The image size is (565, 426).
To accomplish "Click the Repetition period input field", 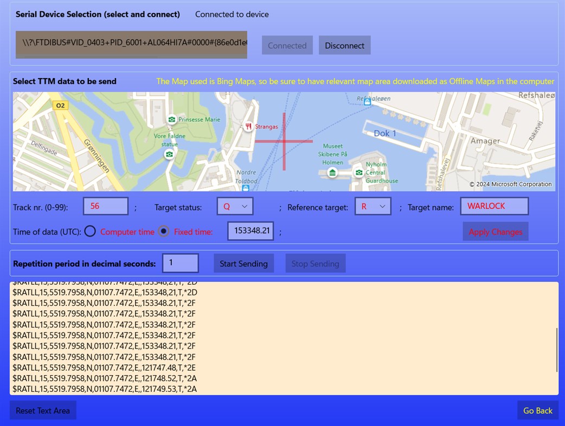I will pos(180,263).
